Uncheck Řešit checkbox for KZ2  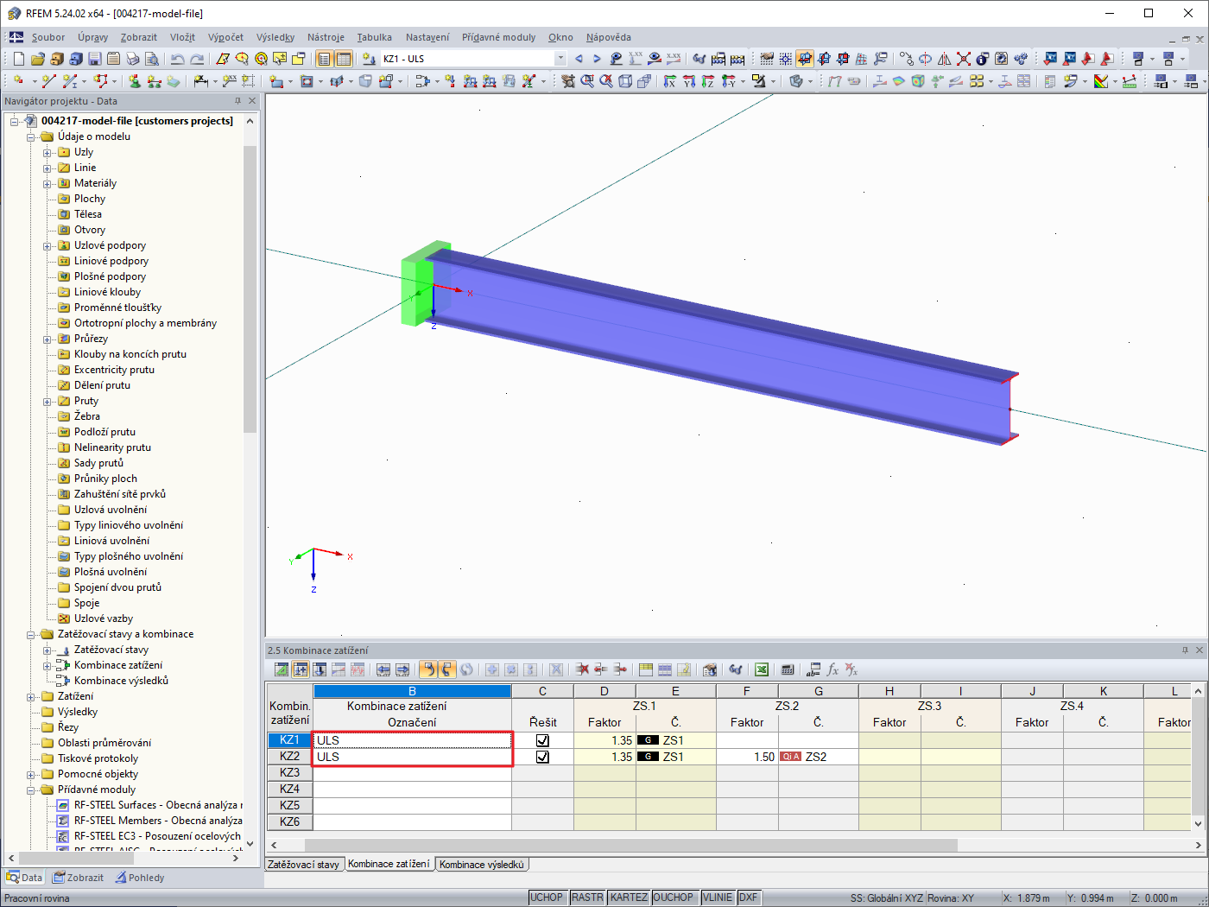(x=542, y=757)
